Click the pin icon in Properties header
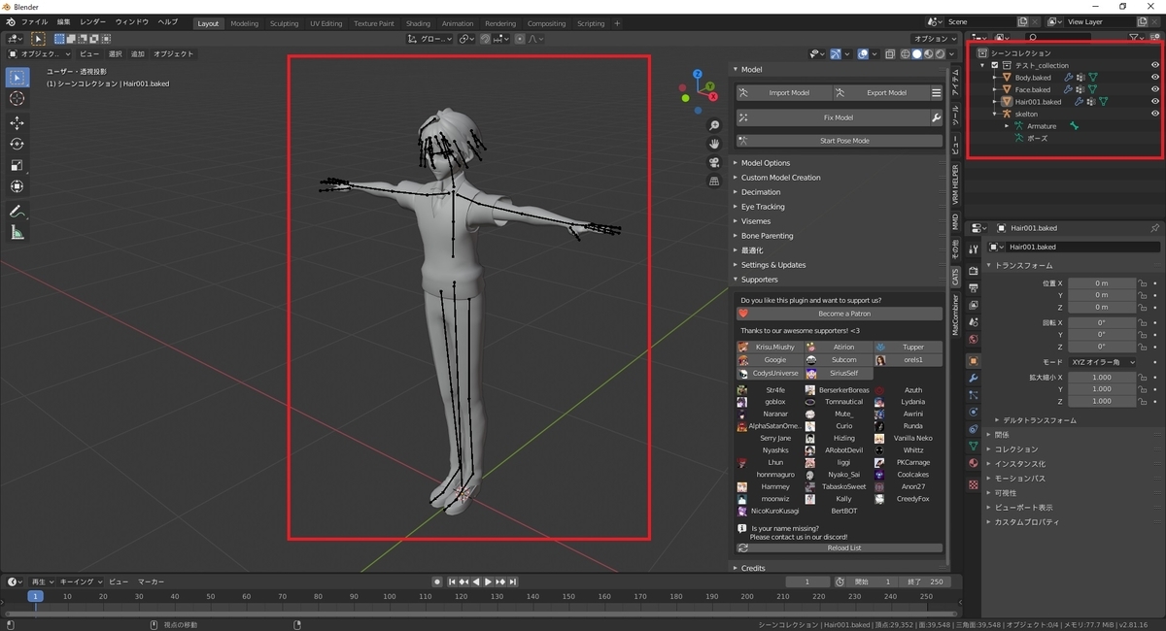Image resolution: width=1166 pixels, height=631 pixels. tap(1154, 228)
